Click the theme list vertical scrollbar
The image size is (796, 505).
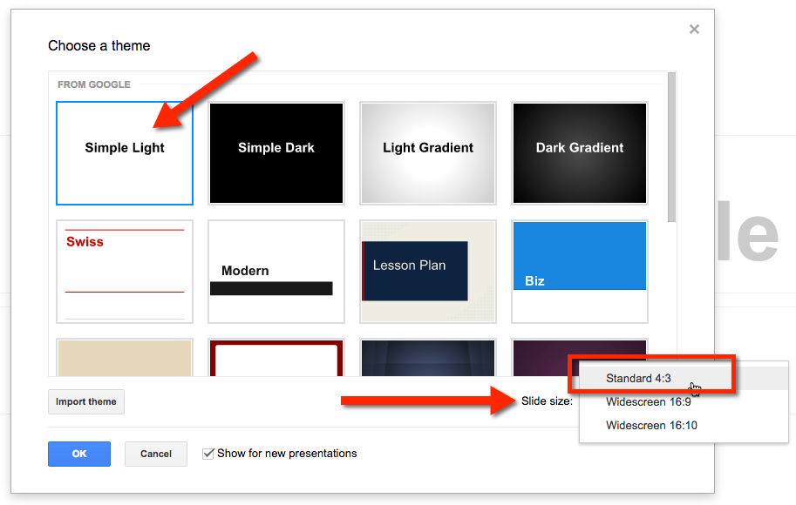pyautogui.click(x=671, y=147)
